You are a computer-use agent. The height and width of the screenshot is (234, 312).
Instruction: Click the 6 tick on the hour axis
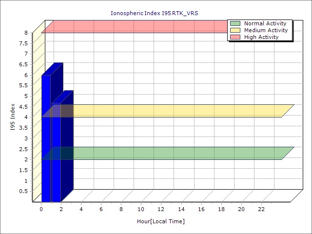101,209
